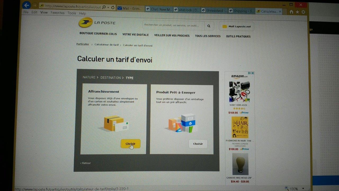
Task: Open the browser Tools gear icon
Action: (304, 12)
